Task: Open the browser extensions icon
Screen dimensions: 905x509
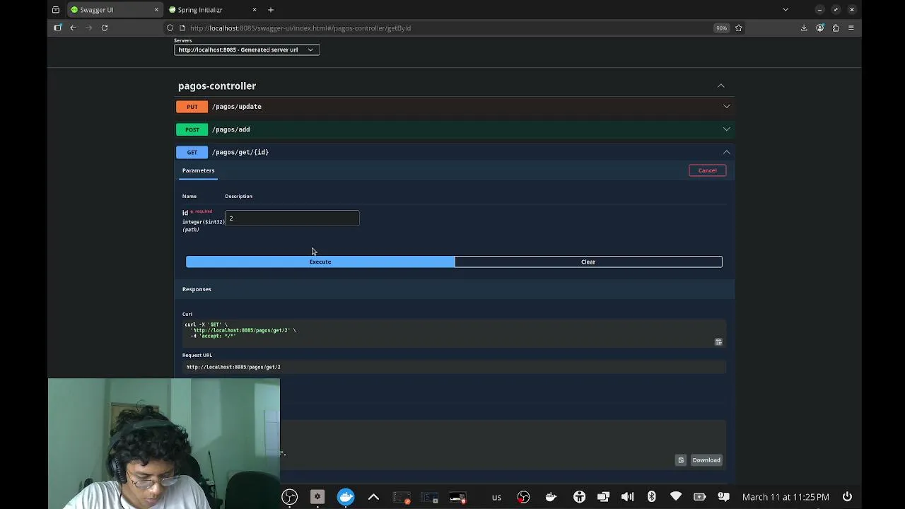Action: click(x=836, y=28)
